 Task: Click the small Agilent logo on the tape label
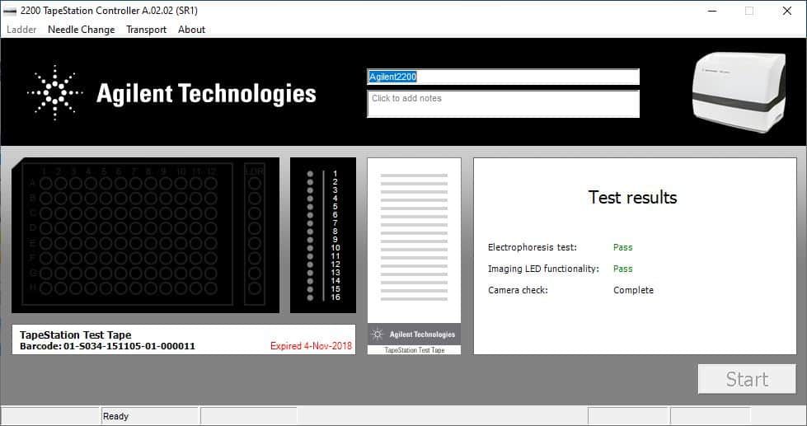pos(378,335)
